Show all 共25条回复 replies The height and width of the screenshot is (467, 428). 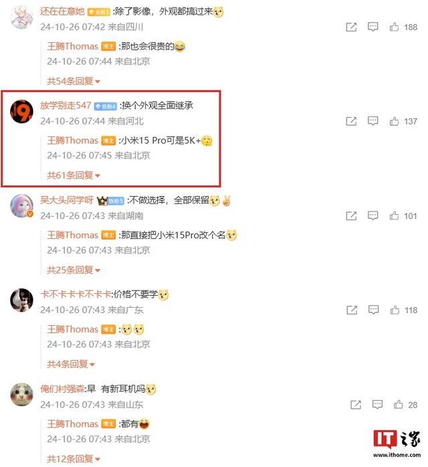click(73, 270)
